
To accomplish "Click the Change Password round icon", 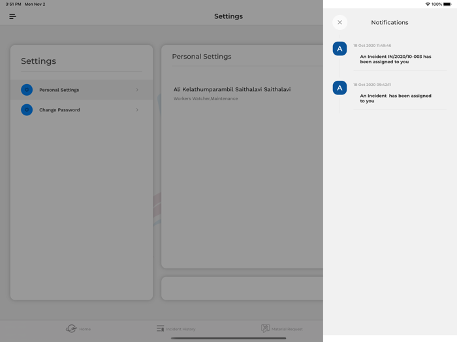I will click(x=27, y=110).
